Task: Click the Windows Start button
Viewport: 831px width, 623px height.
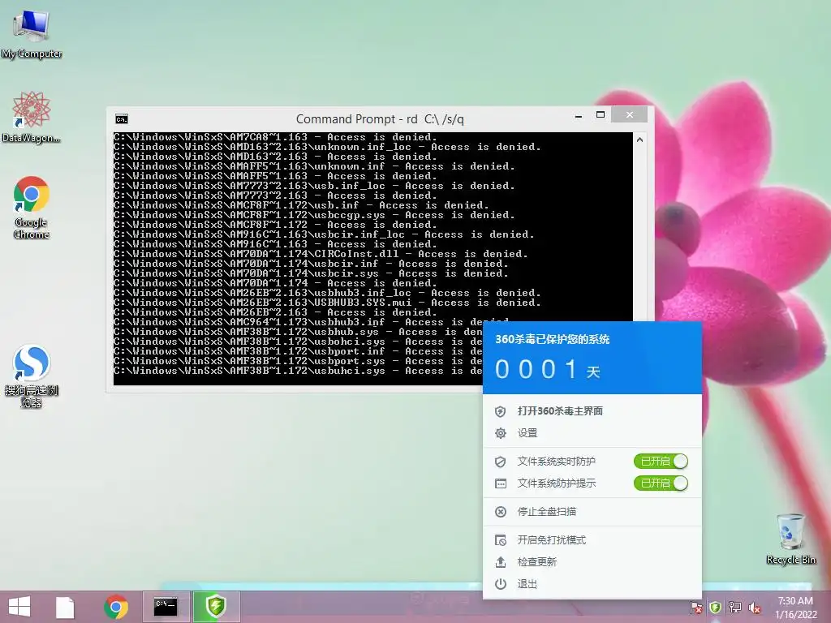Action: coord(19,607)
